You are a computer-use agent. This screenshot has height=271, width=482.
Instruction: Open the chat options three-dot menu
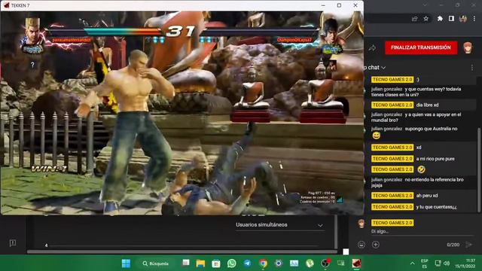pos(472,68)
